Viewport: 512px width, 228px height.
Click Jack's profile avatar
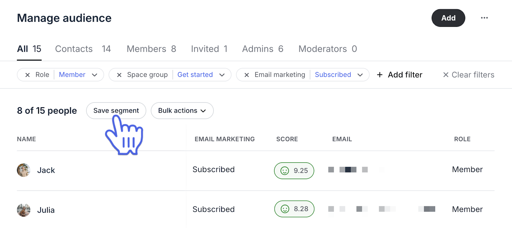pyautogui.click(x=24, y=170)
